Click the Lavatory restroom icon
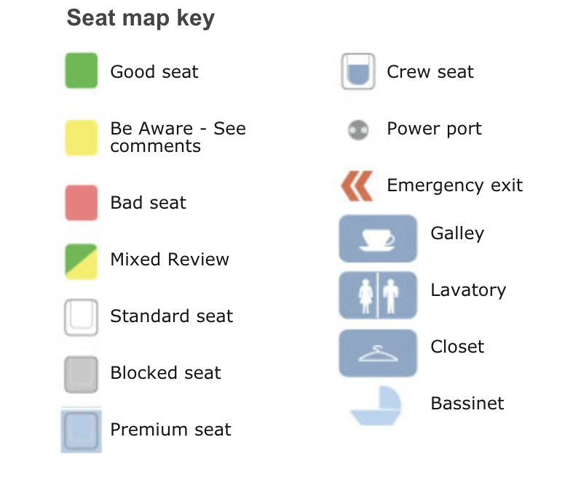 point(378,295)
